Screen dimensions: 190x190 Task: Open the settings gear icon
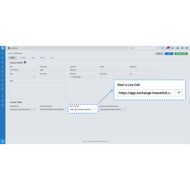pos(182,48)
